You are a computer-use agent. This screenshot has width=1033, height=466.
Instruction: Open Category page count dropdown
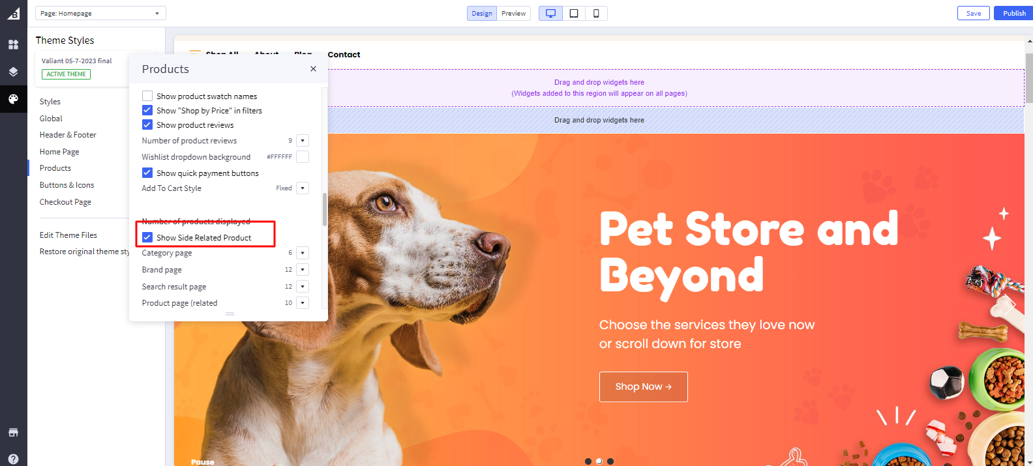pos(303,253)
